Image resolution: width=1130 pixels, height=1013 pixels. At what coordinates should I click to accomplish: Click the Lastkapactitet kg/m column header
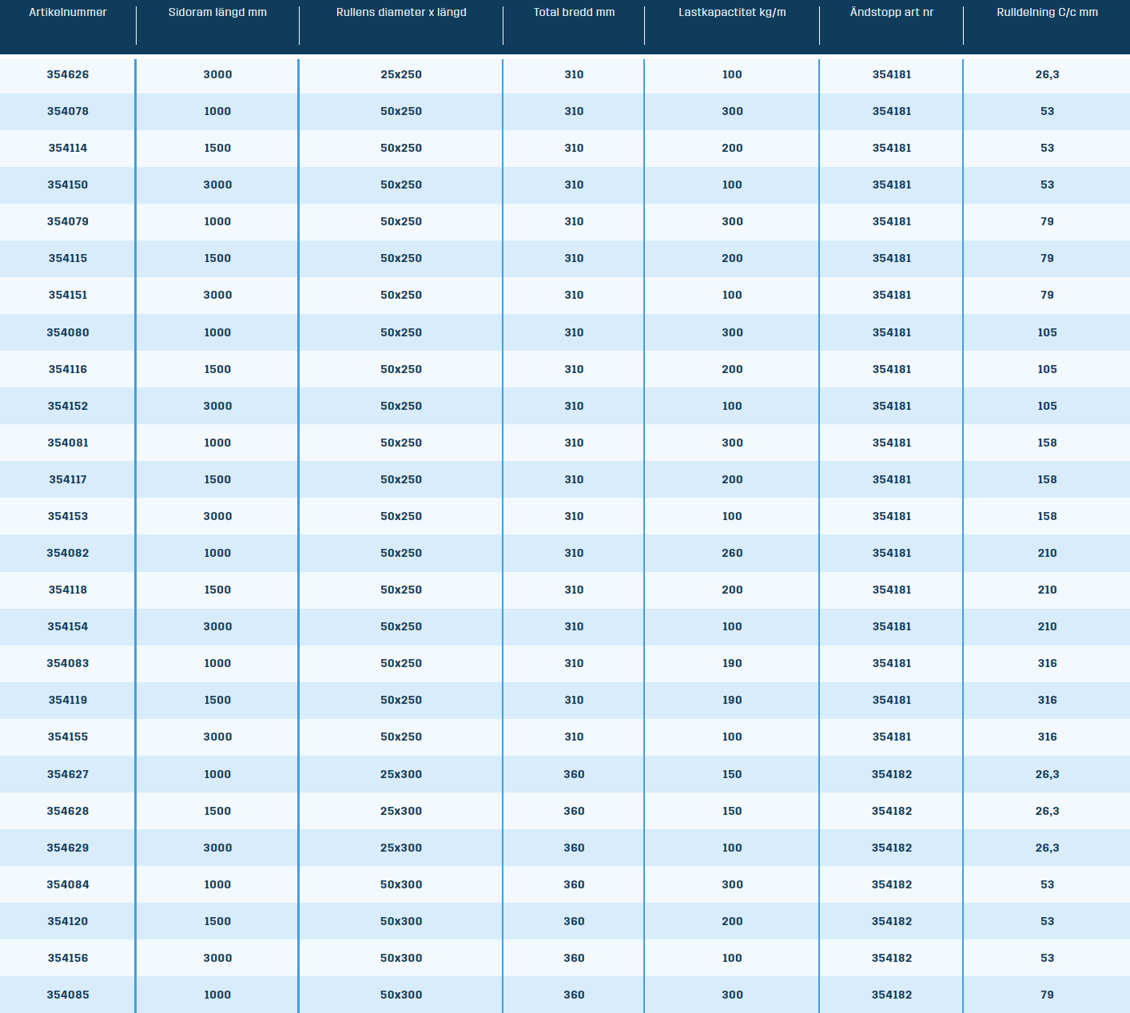click(x=732, y=13)
